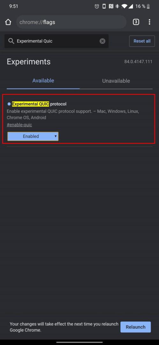Image resolution: width=159 pixels, height=345 pixels.
Task: Tap the NFC status bar icon
Action: [x=111, y=6]
